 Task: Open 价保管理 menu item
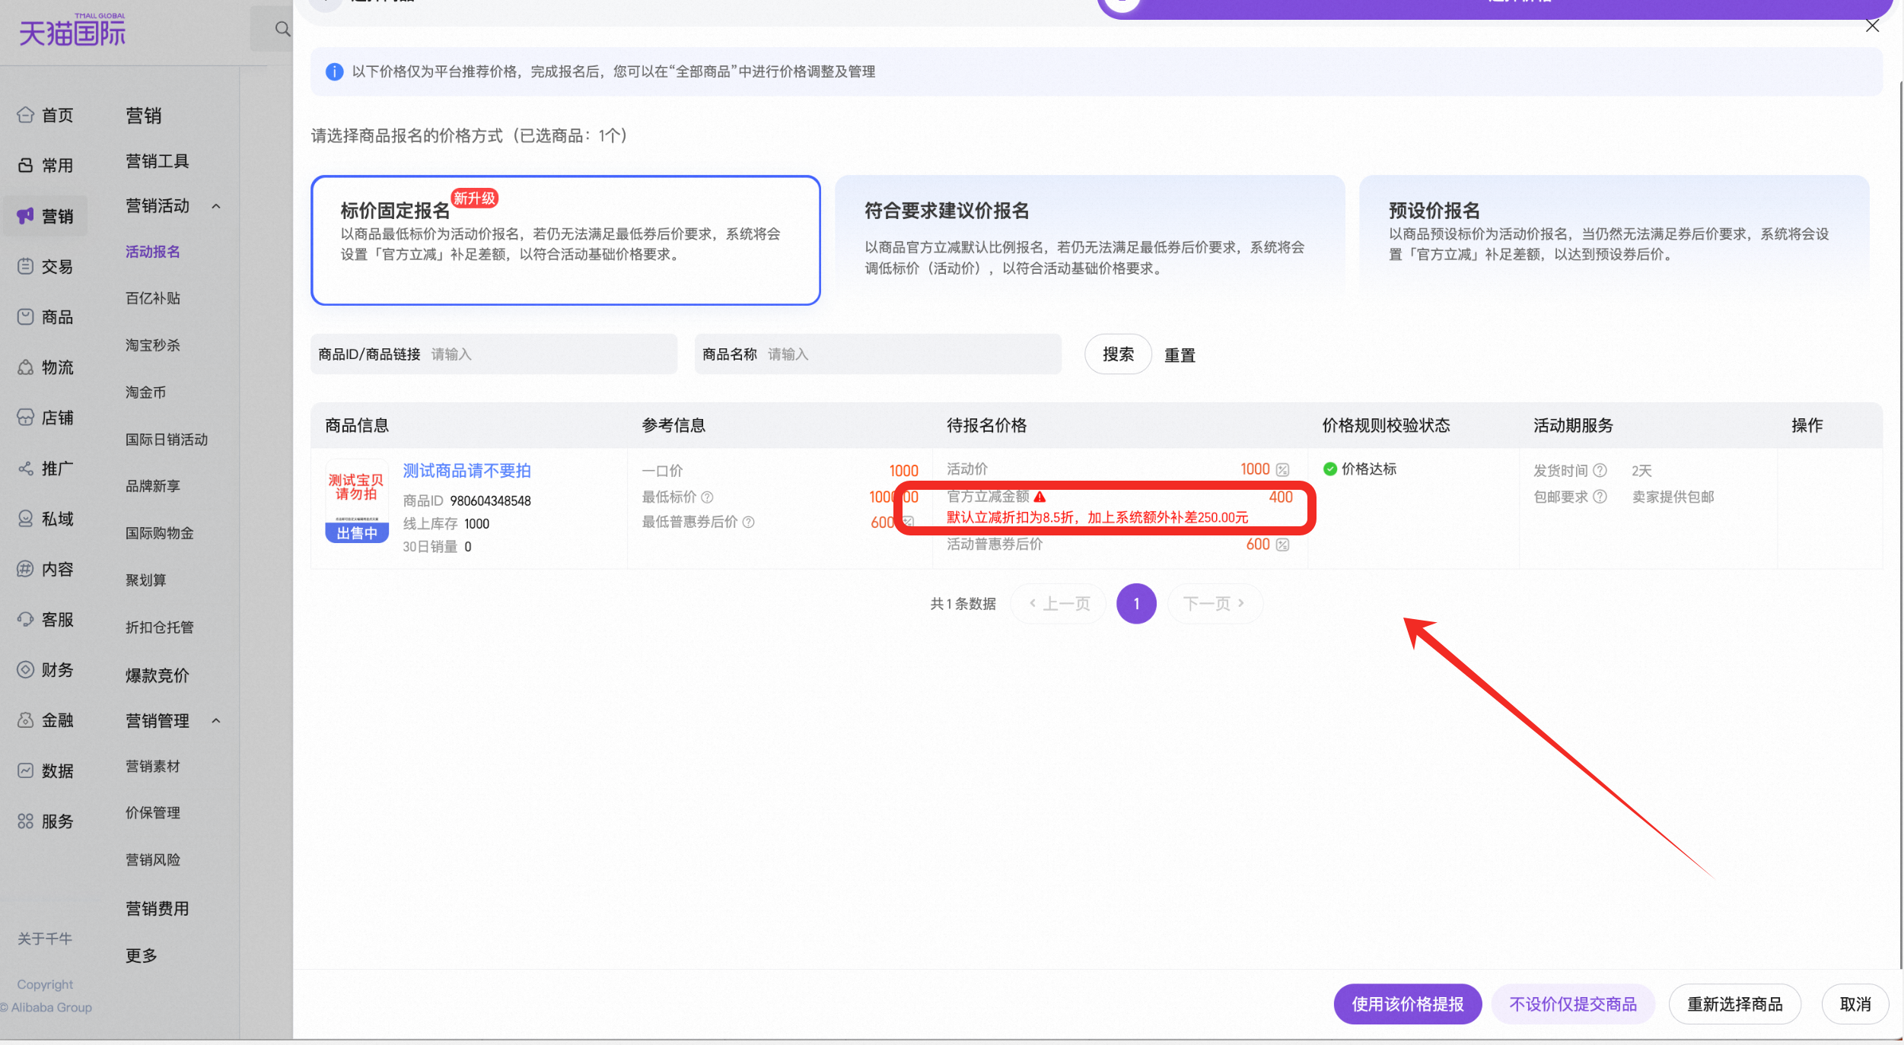tap(153, 813)
